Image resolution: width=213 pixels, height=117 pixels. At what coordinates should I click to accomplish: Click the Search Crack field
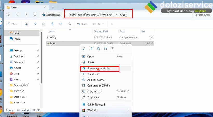[203, 15]
